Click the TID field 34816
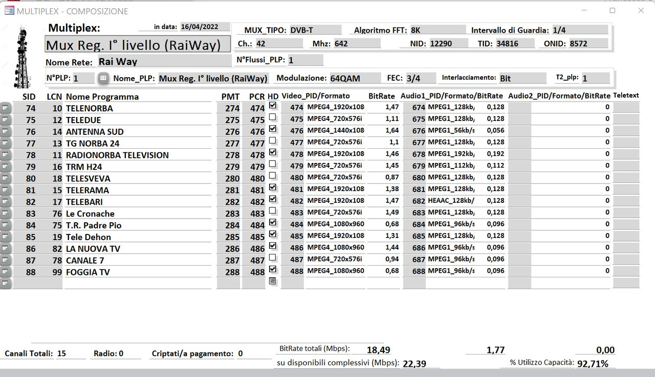 [x=516, y=43]
